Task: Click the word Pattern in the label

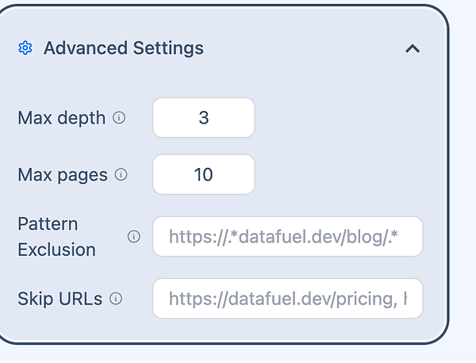Action: pos(48,224)
